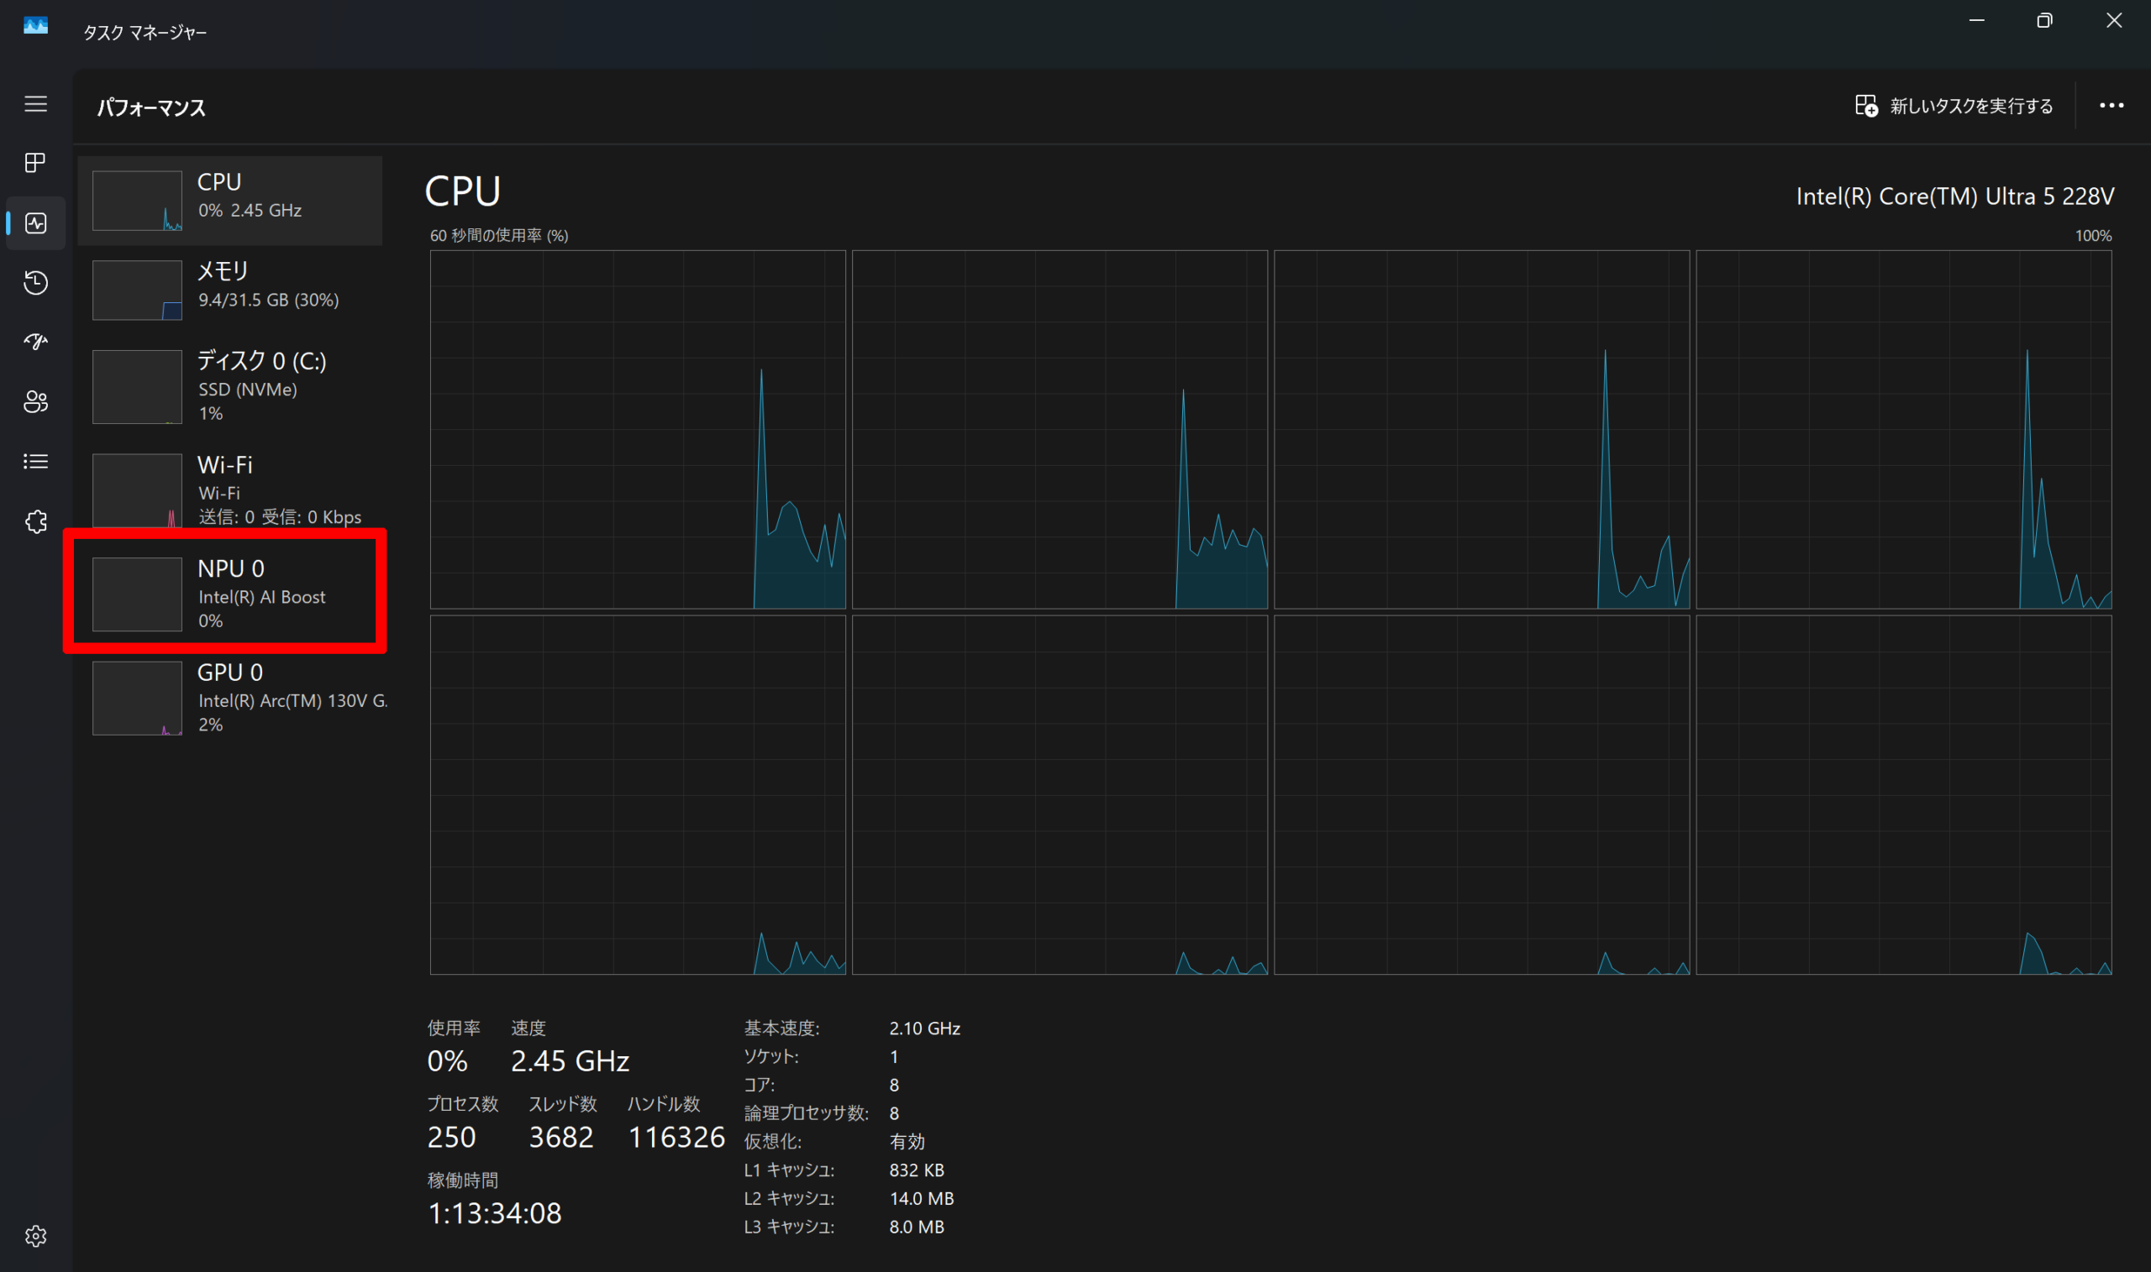Select GPU 0 Intel Arc item

(x=230, y=697)
